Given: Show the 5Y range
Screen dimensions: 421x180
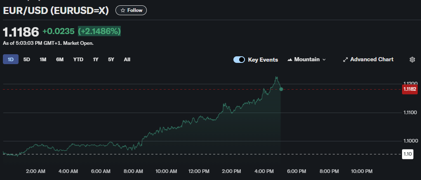Looking at the screenshot, I should pos(111,59).
